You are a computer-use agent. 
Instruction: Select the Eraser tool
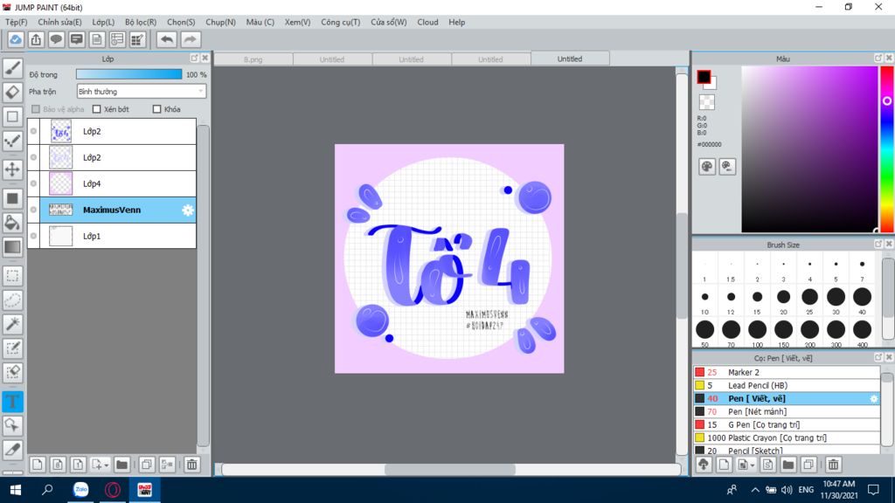click(12, 93)
